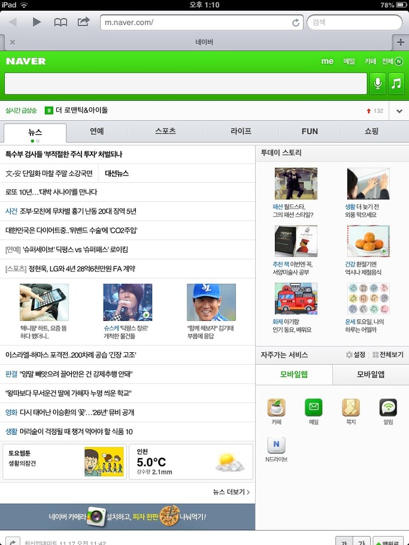Select the 뉴스 tab
Viewport: 409px width, 545px height.
pos(35,132)
